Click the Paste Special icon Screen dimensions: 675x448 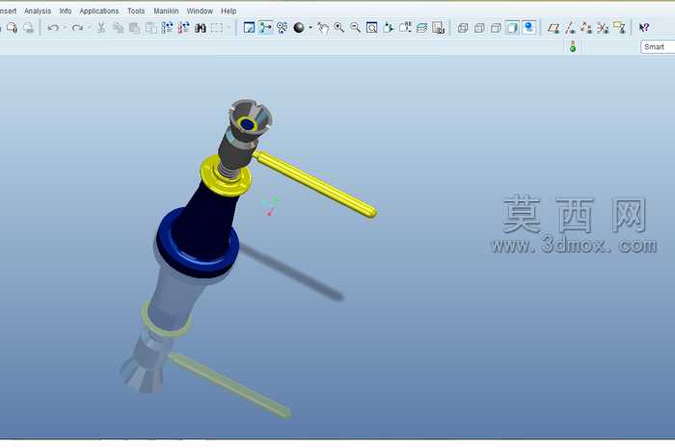[150, 28]
